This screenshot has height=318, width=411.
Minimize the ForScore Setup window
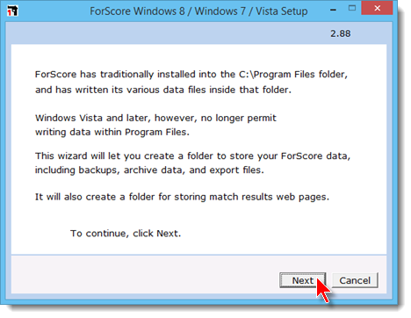click(x=333, y=10)
